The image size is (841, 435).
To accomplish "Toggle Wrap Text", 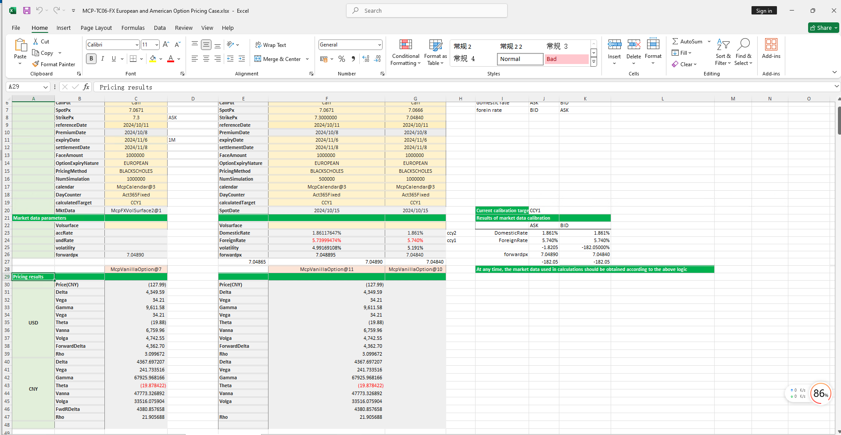I will (x=271, y=45).
